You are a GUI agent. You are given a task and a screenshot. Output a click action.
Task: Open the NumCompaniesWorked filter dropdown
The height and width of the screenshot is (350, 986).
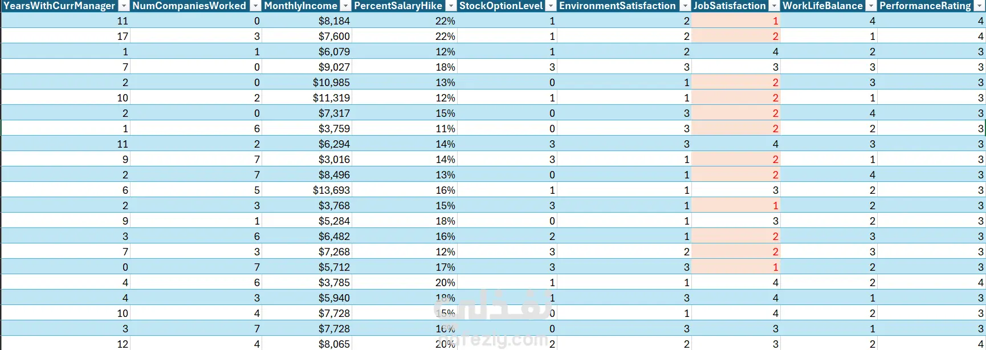pos(255,6)
